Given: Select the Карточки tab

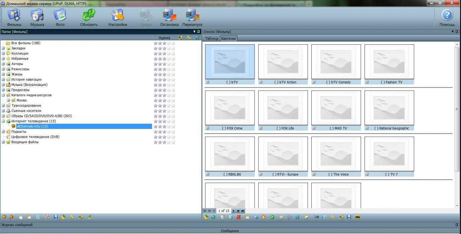Looking at the screenshot, I should point(228,38).
